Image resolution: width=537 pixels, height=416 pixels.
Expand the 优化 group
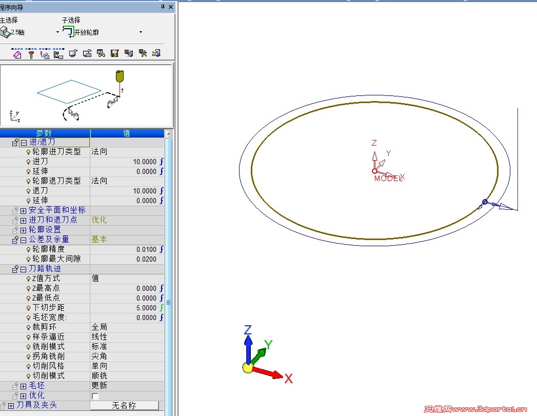[23, 396]
